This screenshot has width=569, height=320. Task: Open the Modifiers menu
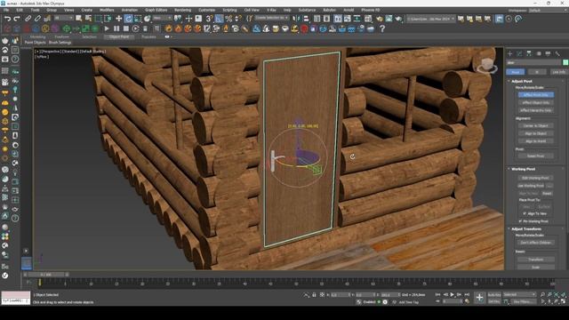click(x=107, y=10)
